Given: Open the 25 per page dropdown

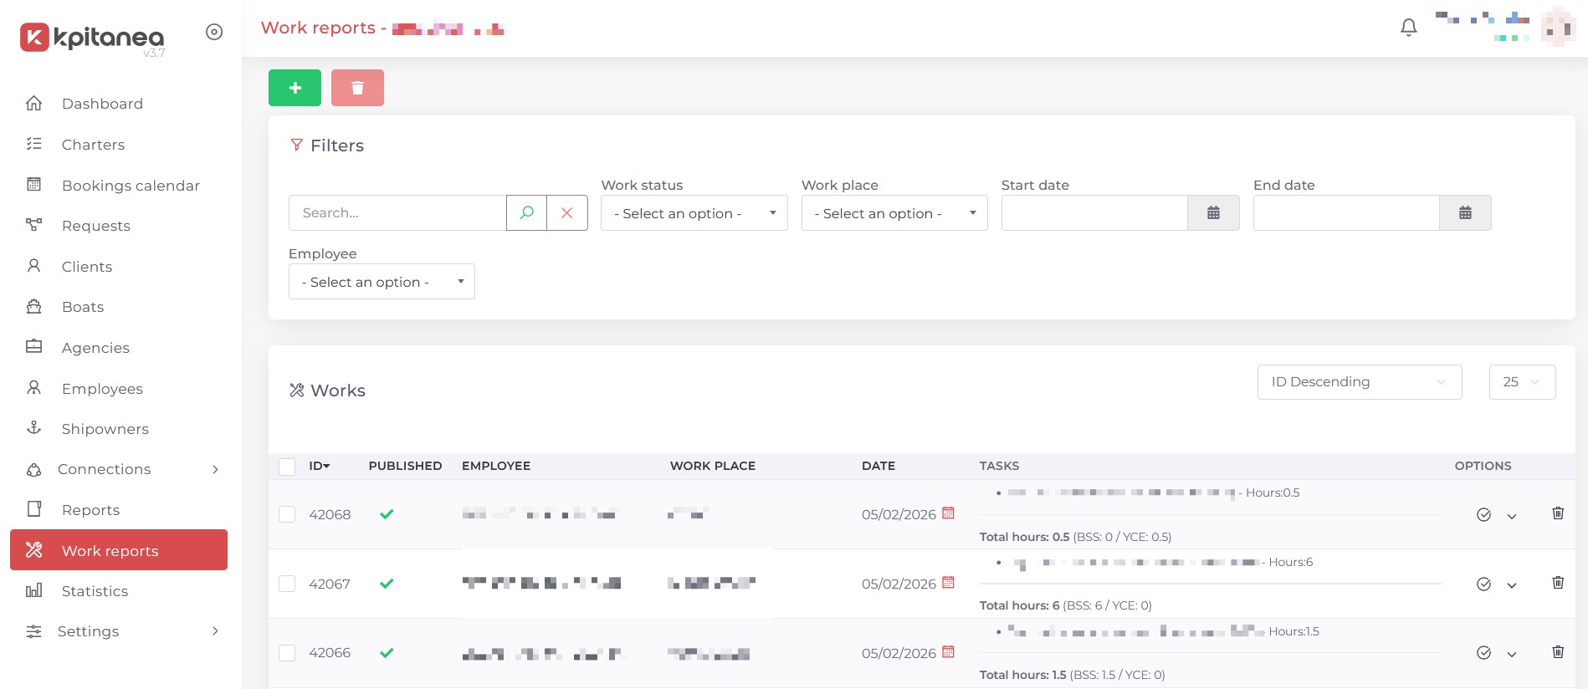Looking at the screenshot, I should point(1522,382).
